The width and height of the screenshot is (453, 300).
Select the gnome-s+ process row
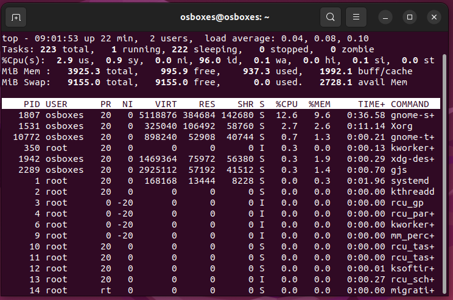tap(412, 115)
